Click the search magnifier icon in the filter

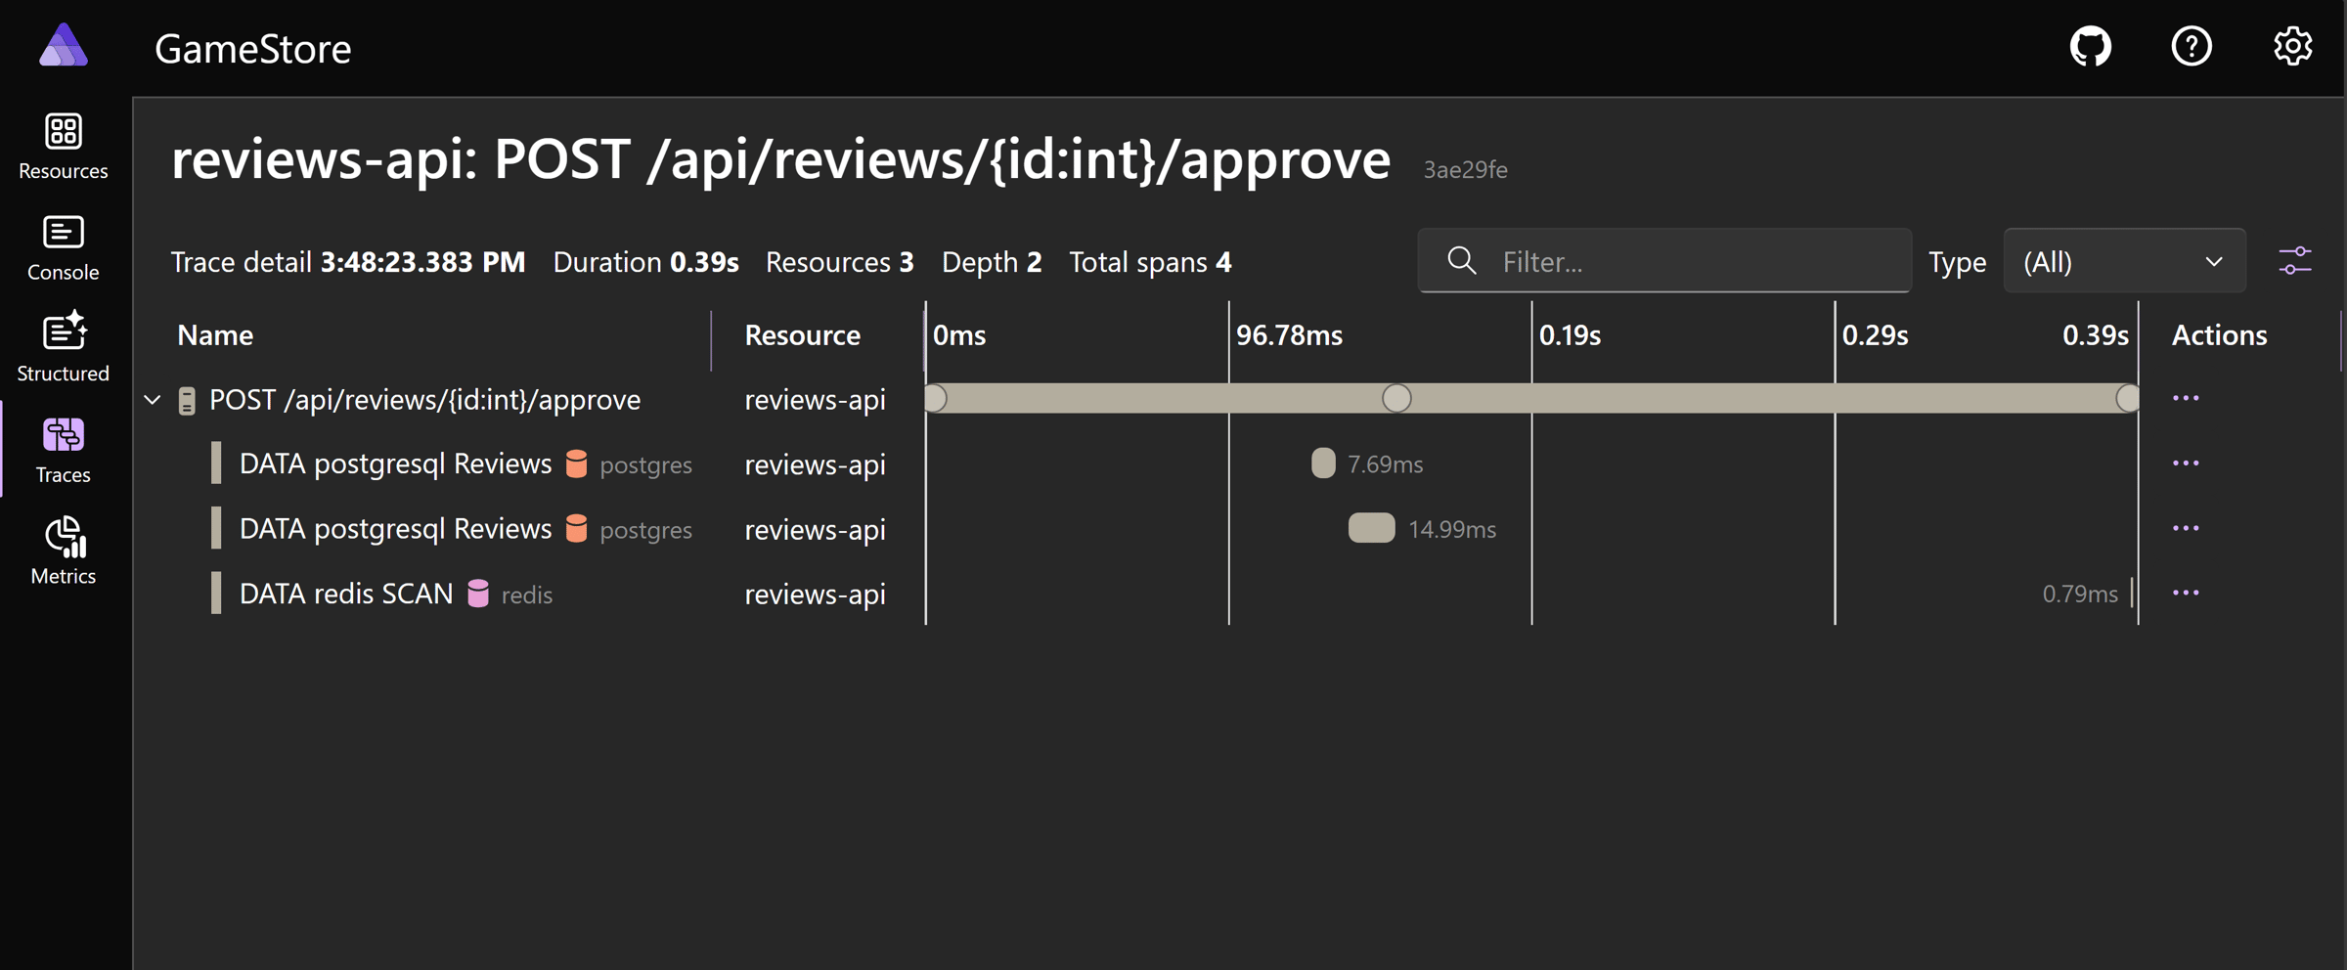(1461, 261)
